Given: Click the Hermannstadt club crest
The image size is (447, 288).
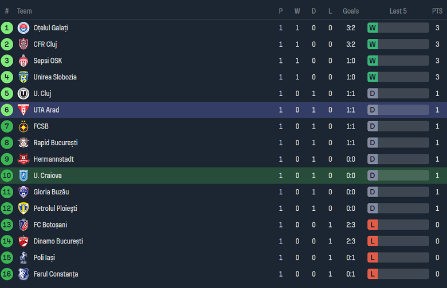Looking at the screenshot, I should pos(23,159).
